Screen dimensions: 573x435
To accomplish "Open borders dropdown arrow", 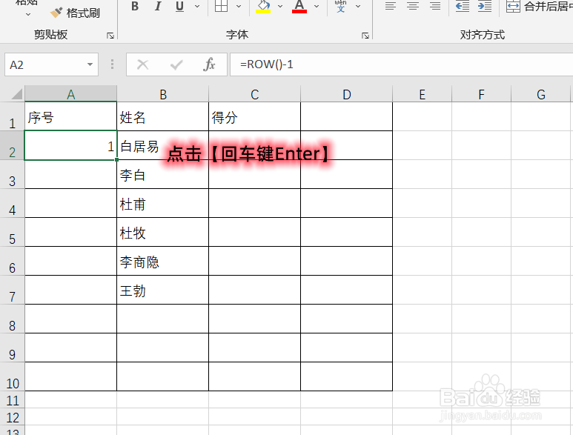I will (x=239, y=6).
